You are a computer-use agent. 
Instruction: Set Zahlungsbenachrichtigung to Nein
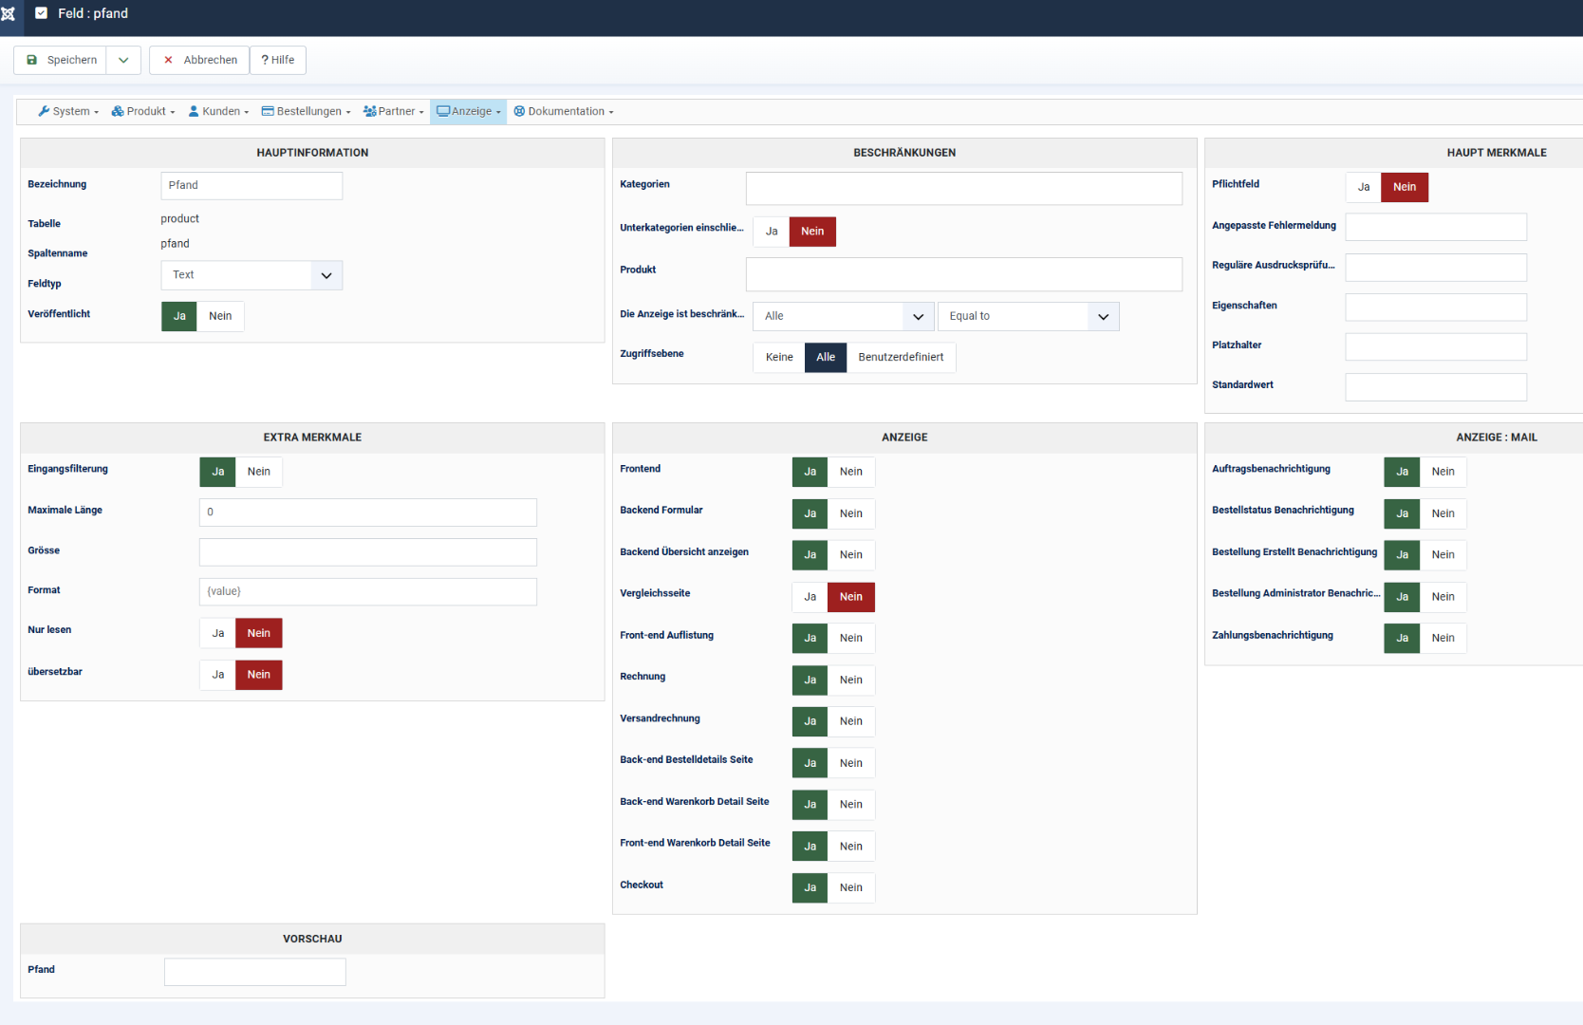[1443, 638]
